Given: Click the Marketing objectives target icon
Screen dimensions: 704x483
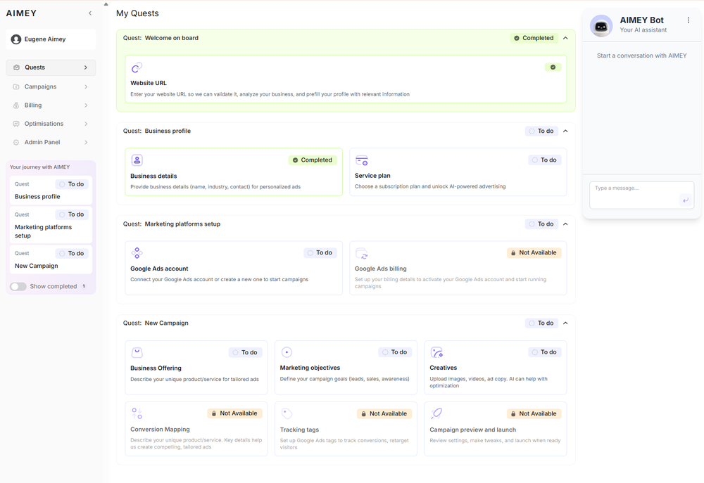Looking at the screenshot, I should pos(287,352).
